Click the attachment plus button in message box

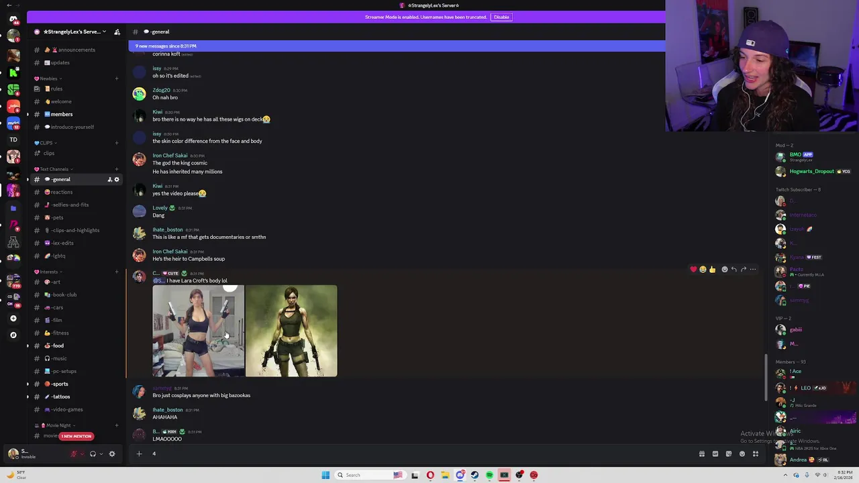click(139, 453)
